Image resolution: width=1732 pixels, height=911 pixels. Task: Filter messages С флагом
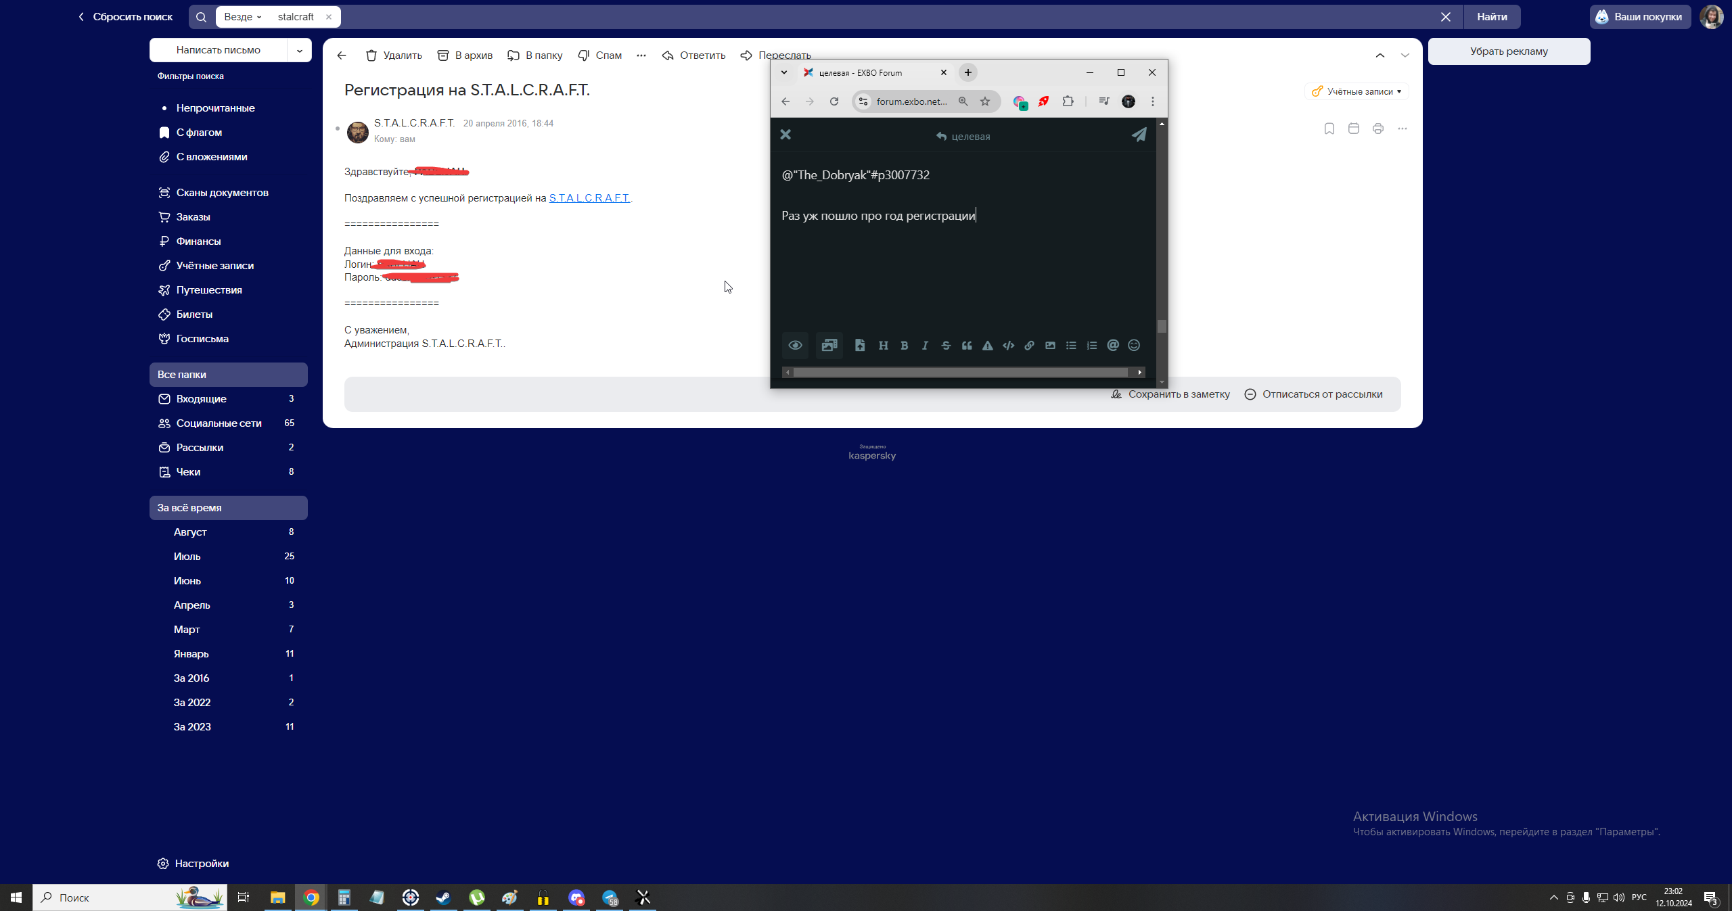tap(199, 133)
